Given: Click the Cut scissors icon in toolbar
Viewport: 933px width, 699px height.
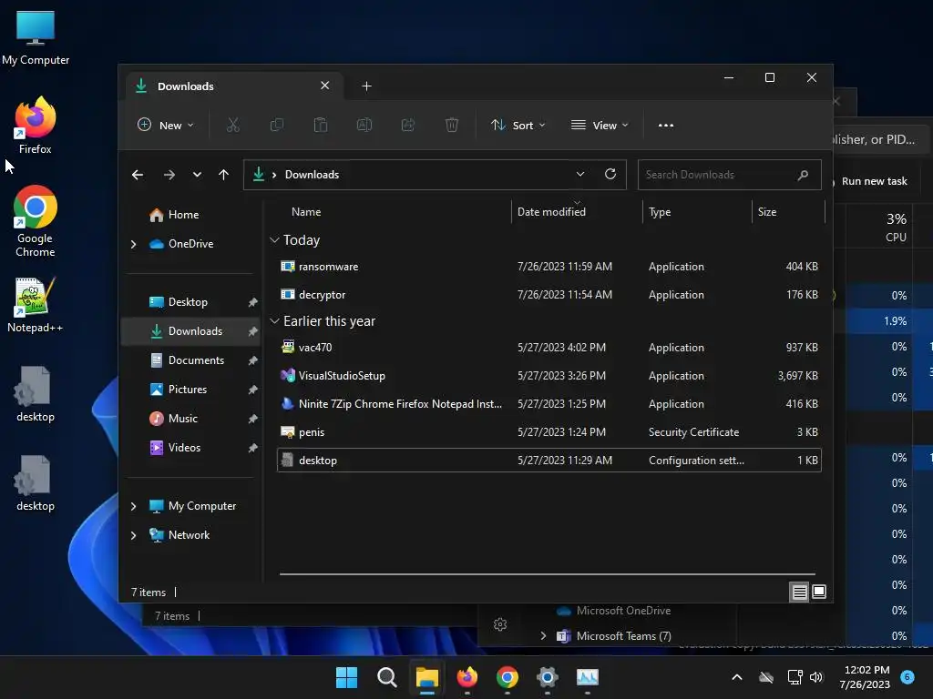Looking at the screenshot, I should coord(232,125).
